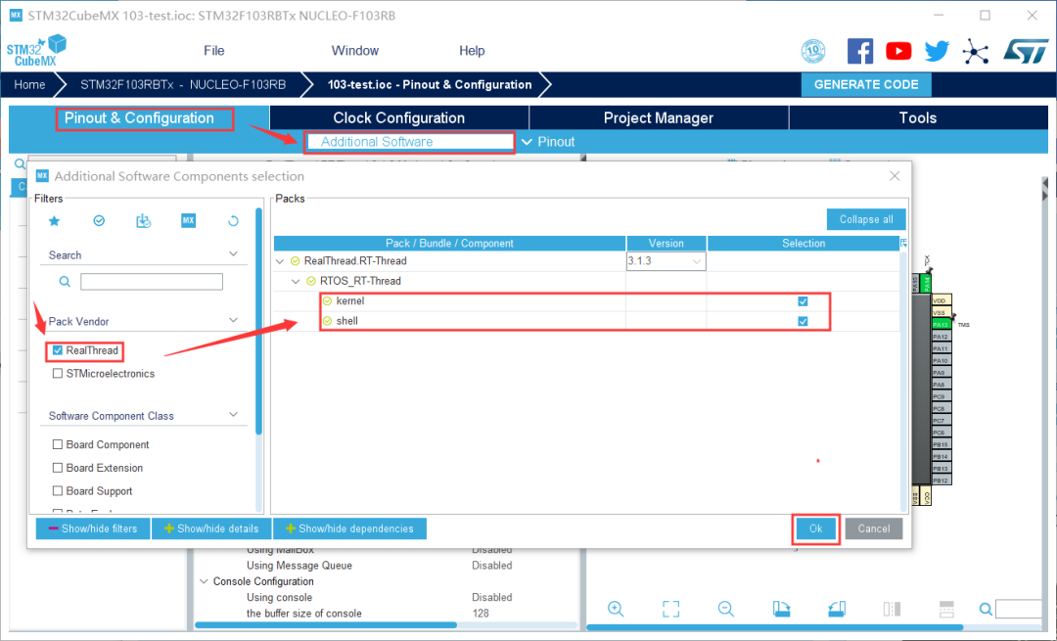Click the Collapse all button
This screenshot has height=641, width=1057.
tap(866, 219)
